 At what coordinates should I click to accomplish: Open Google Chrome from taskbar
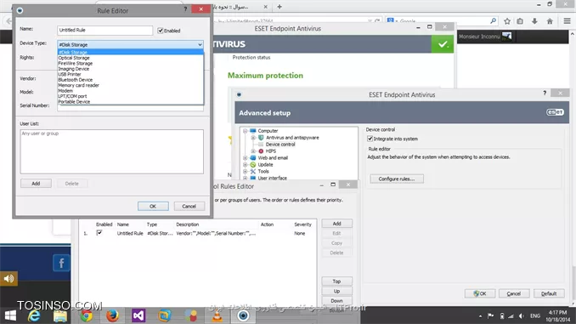pos(87,315)
